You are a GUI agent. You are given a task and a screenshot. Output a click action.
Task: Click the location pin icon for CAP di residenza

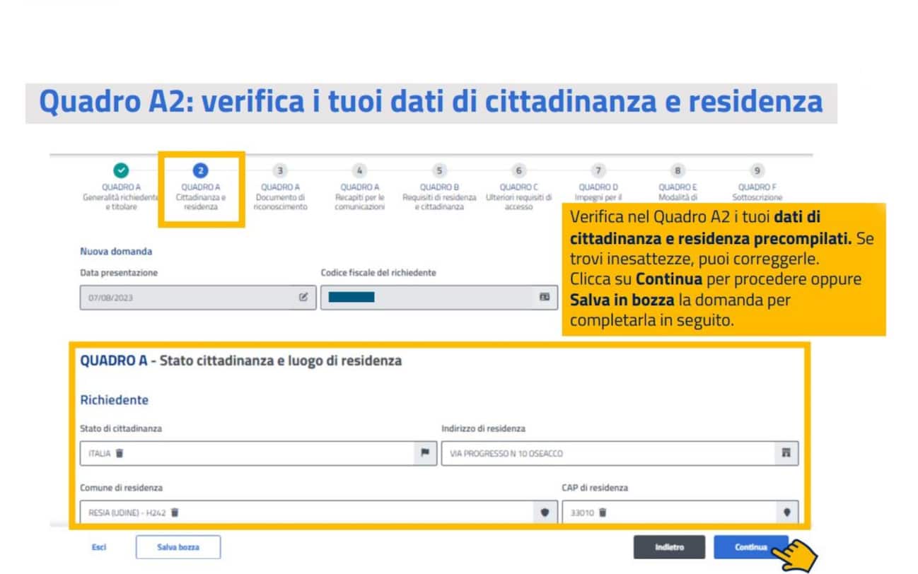tap(785, 512)
